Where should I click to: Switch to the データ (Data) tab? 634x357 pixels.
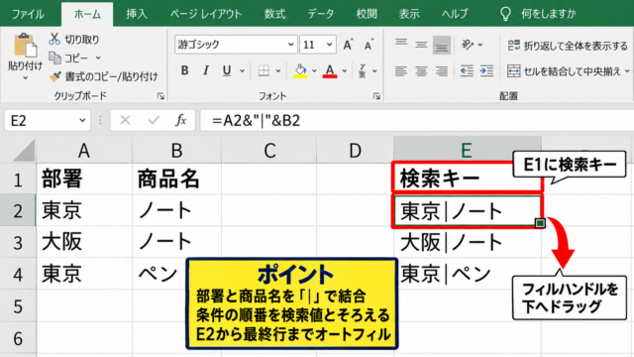pos(321,14)
